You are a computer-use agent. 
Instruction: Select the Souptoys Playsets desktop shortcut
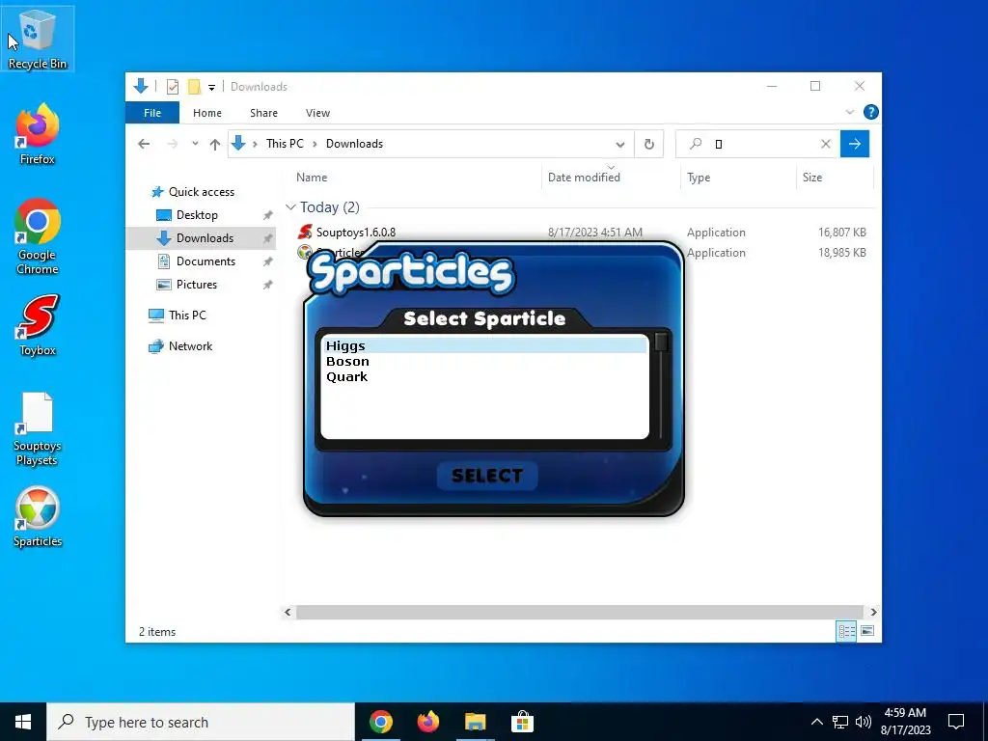point(38,429)
